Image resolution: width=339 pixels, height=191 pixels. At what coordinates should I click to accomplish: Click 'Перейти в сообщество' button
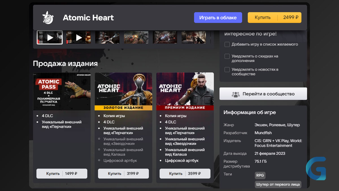pyautogui.click(x=263, y=94)
